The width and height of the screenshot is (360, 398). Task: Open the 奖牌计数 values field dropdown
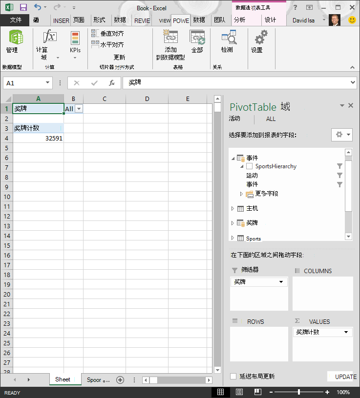346,332
